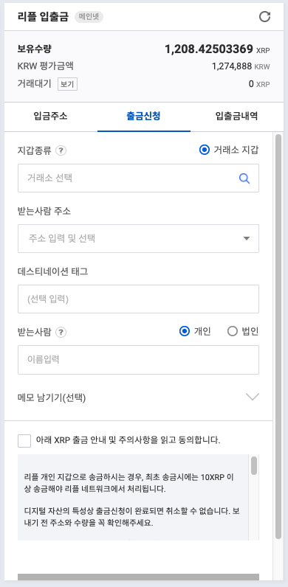This screenshot has height=587, width=288.
Task: Open the 거래소 선택 combo box
Action: click(x=138, y=178)
